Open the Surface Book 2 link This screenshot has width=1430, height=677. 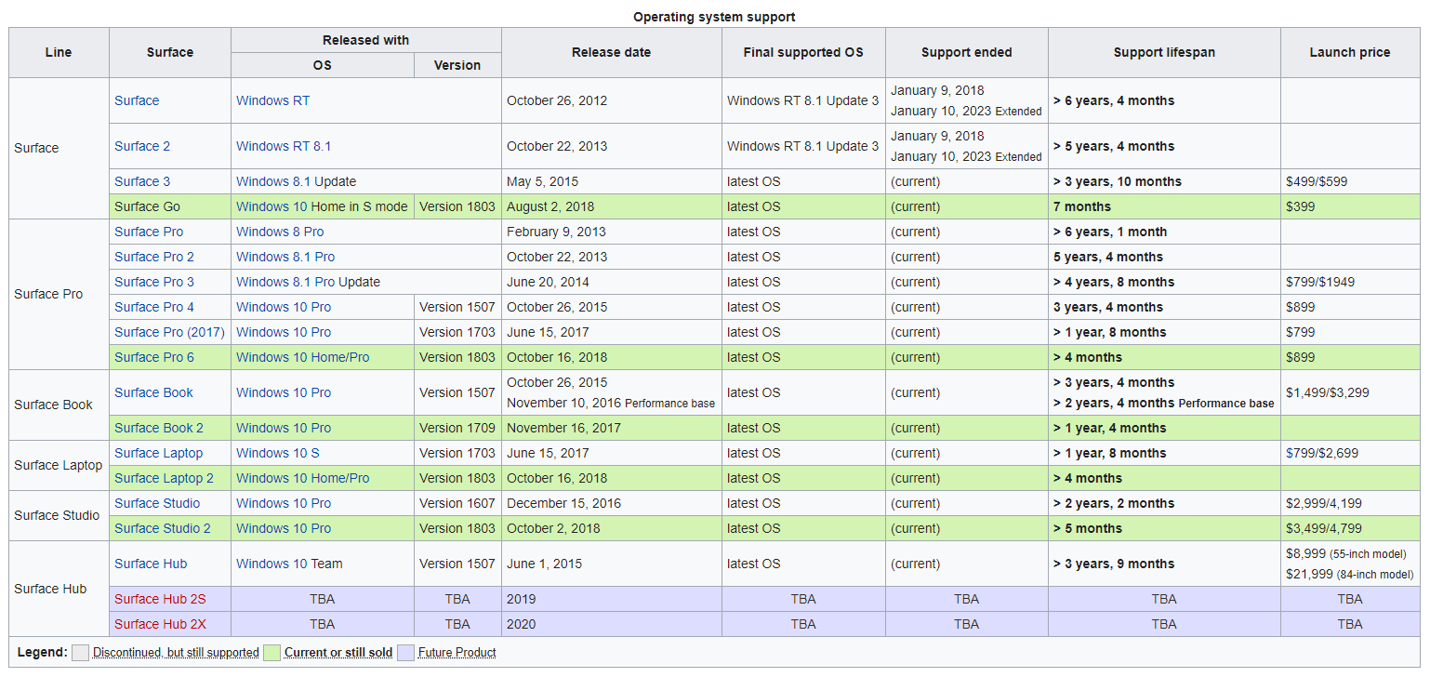[158, 428]
